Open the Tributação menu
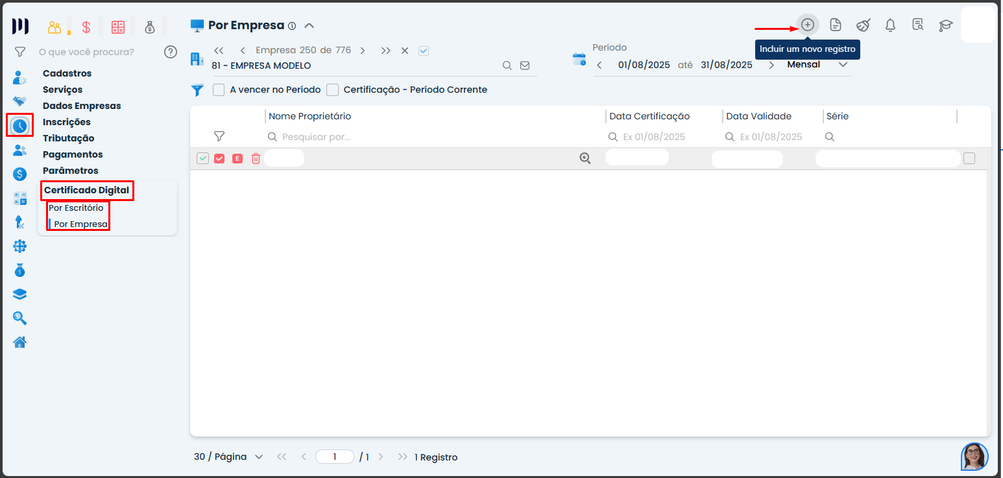This screenshot has width=1003, height=478. pos(69,138)
